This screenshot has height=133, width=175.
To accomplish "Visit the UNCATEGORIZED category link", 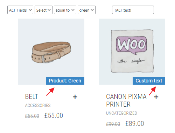I will click(x=121, y=113).
